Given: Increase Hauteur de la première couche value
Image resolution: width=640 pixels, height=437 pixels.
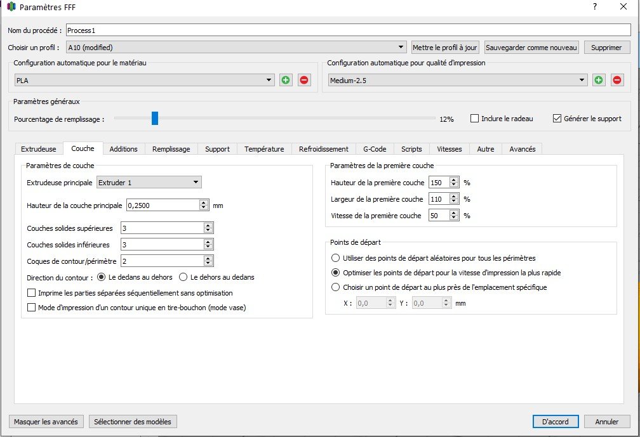Looking at the screenshot, I should tap(453, 179).
